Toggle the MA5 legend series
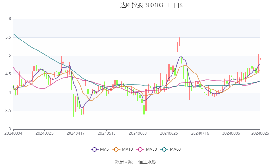The width and height of the screenshot is (271, 165). (100, 149)
